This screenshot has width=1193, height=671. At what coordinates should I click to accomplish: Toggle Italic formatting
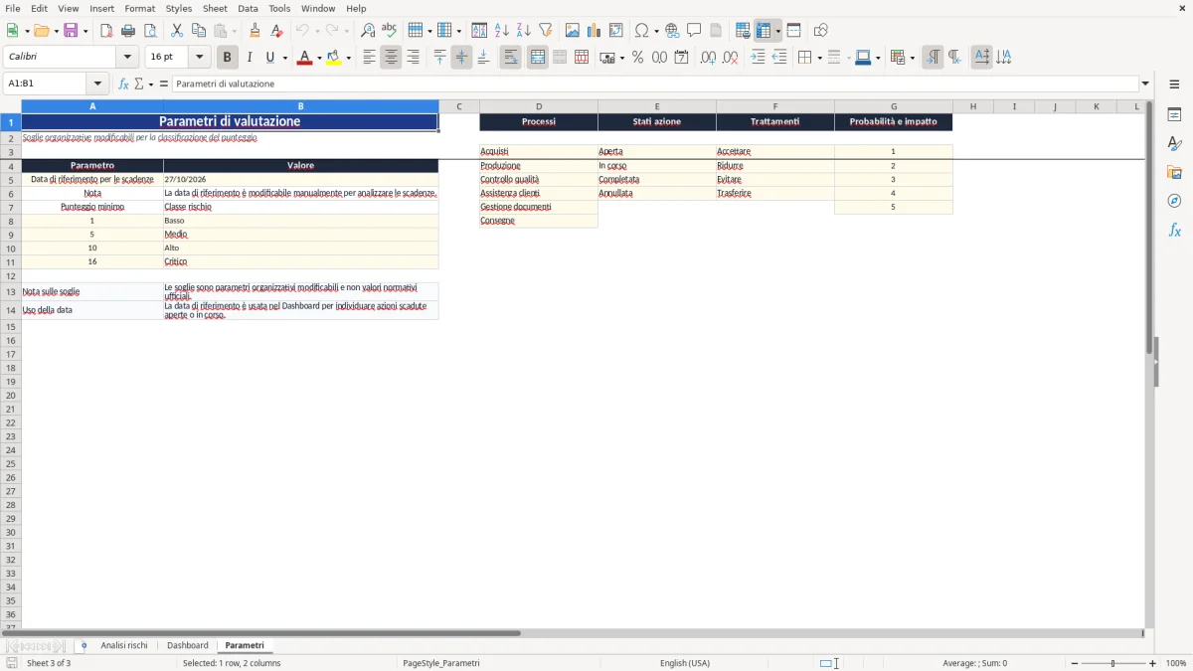(x=250, y=58)
